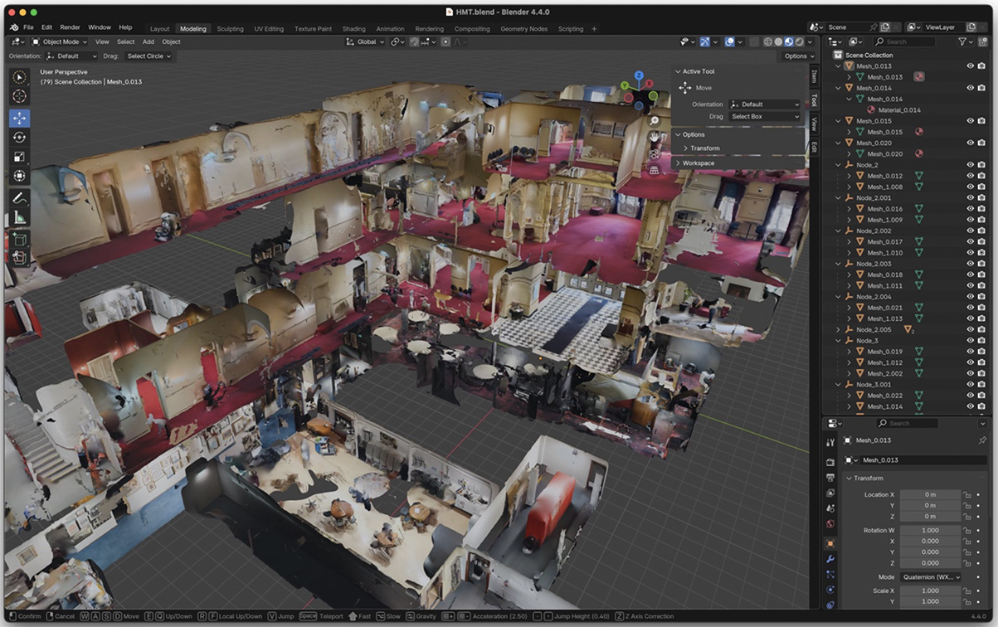Hide top-level Mesh_0.014 in viewport
This screenshot has width=998, height=627.
click(971, 88)
